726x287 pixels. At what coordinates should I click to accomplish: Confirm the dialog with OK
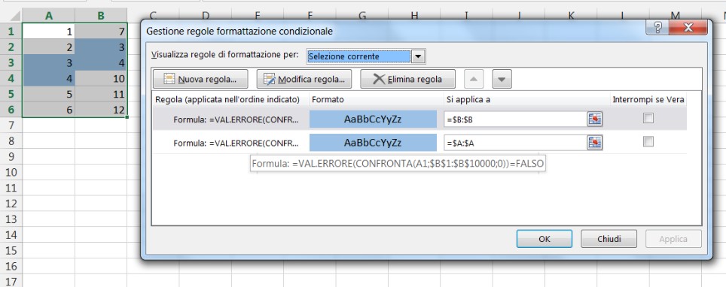pyautogui.click(x=544, y=239)
